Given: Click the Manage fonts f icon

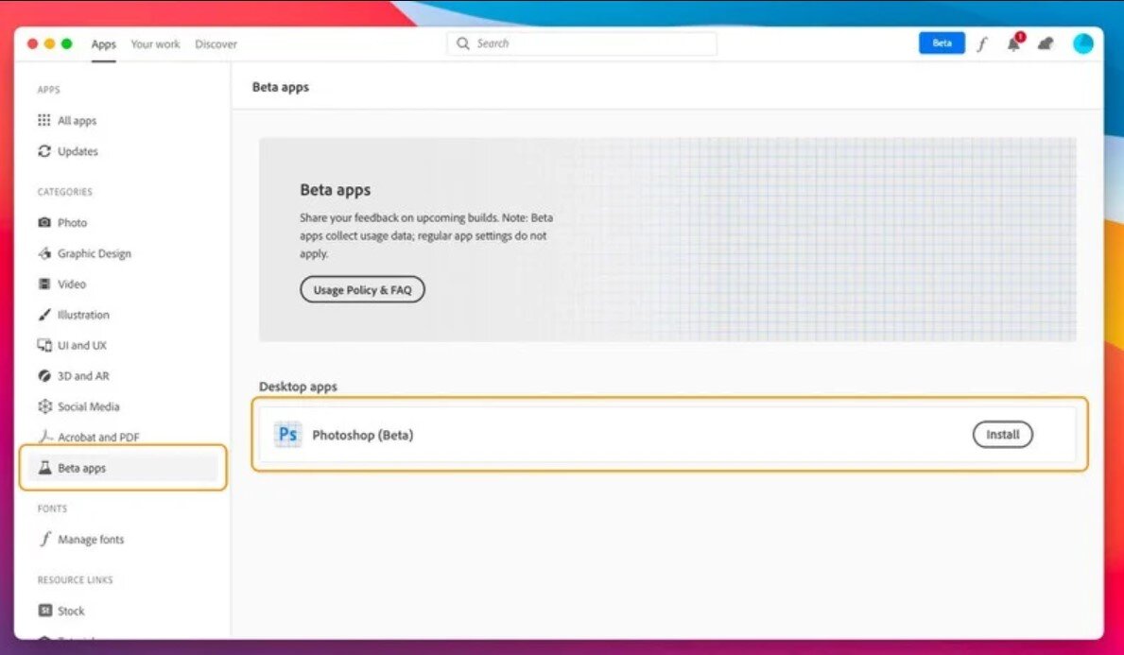Looking at the screenshot, I should (x=45, y=538).
